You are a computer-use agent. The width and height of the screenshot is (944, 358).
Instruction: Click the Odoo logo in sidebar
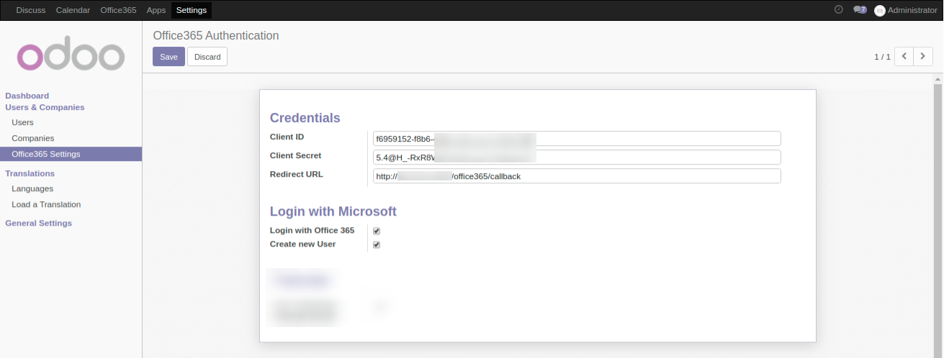pyautogui.click(x=71, y=56)
